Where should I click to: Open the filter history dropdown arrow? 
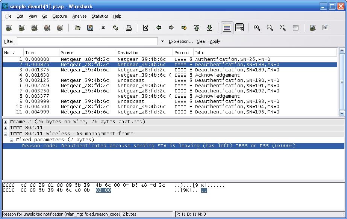[x=162, y=41]
